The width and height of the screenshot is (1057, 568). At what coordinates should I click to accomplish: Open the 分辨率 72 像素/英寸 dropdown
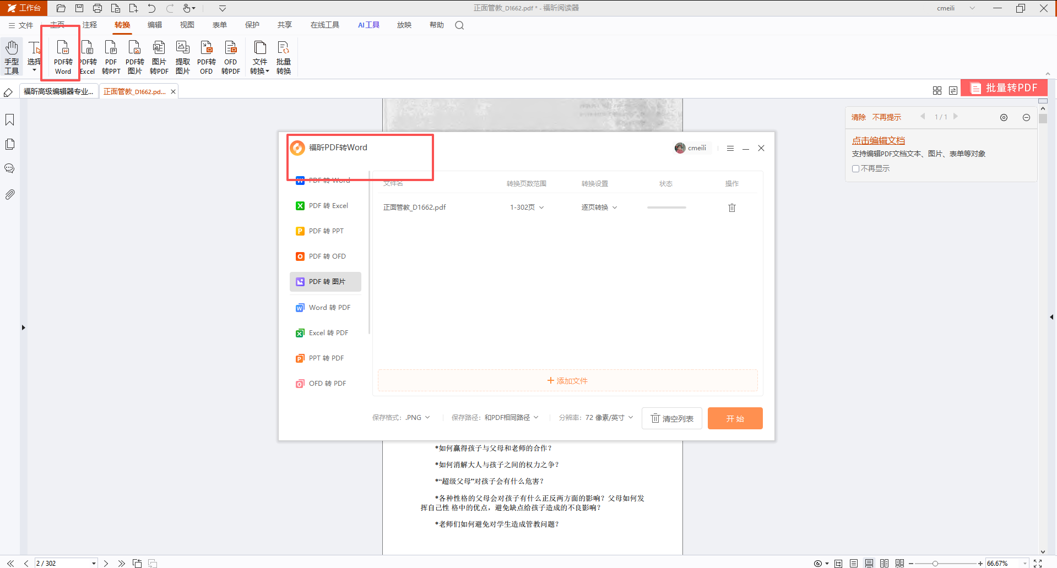click(609, 418)
